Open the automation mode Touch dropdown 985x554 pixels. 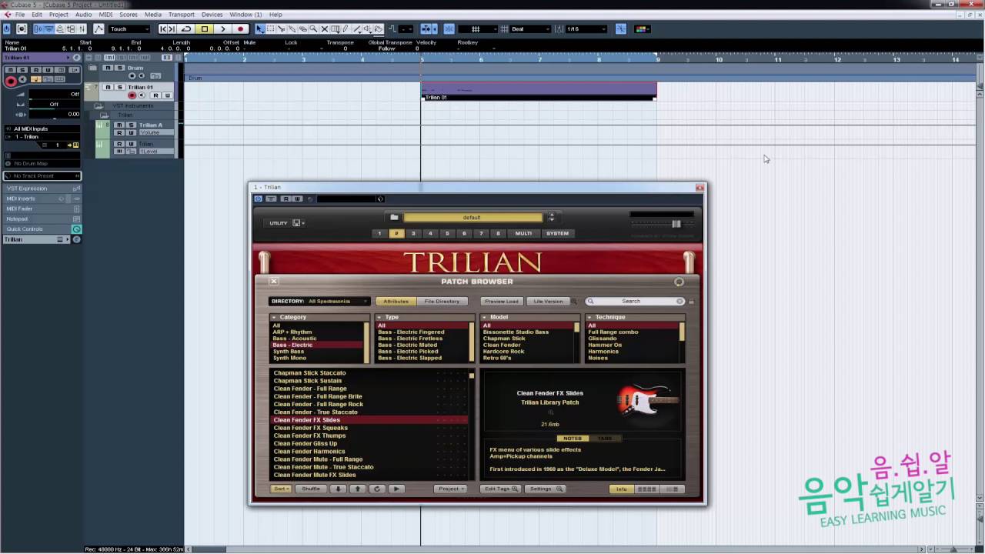tap(129, 29)
